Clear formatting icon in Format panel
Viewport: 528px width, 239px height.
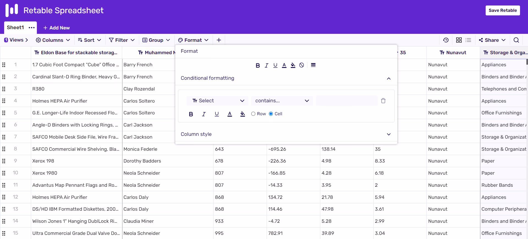click(302, 65)
